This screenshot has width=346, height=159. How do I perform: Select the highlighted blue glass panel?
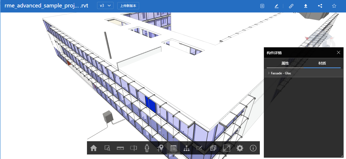[152, 104]
